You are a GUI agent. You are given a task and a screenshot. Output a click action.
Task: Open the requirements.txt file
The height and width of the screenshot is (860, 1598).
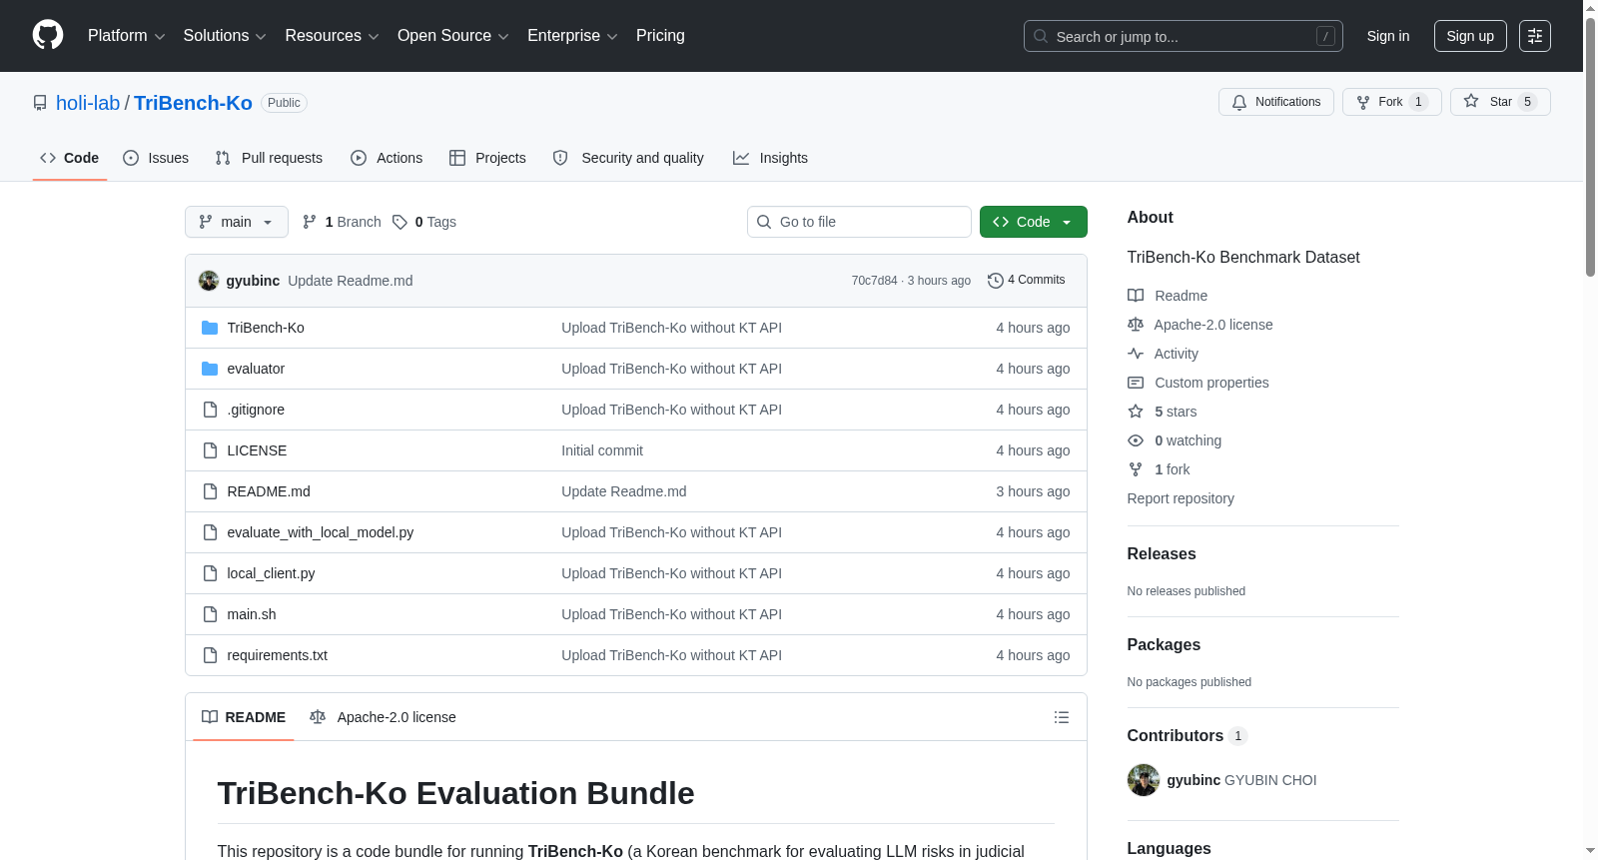[x=277, y=655]
